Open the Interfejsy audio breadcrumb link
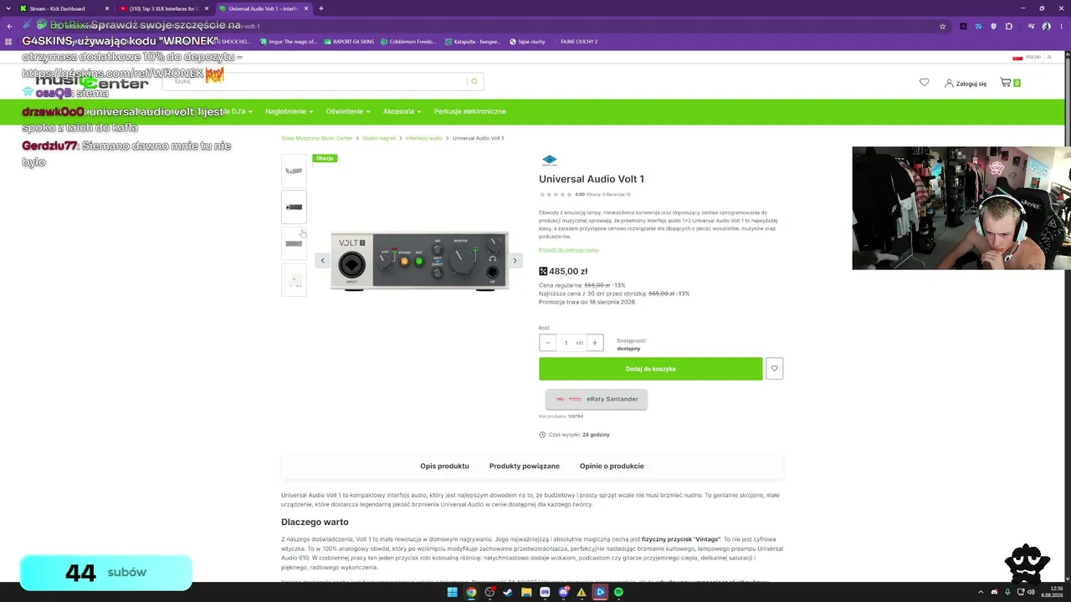 [x=424, y=138]
